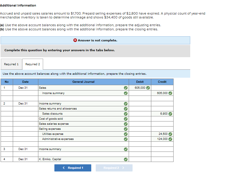Click credit cell for Selling expenses
225x181 pixels.
point(162,129)
